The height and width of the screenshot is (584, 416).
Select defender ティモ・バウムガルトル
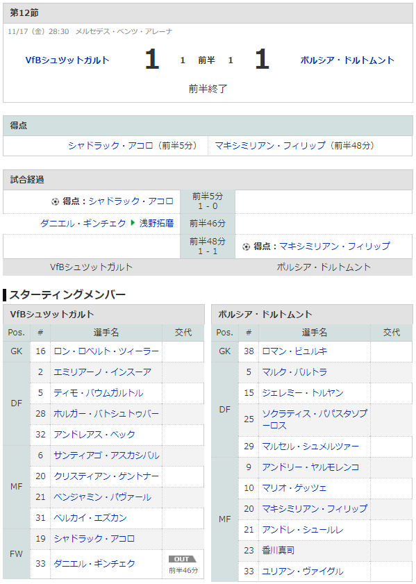(x=99, y=393)
